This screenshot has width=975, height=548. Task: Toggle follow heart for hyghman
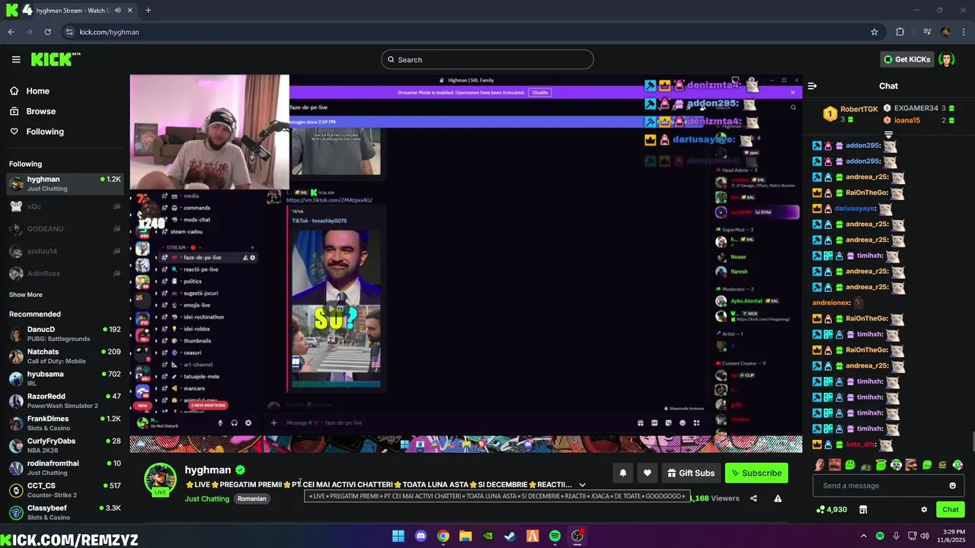coord(647,473)
